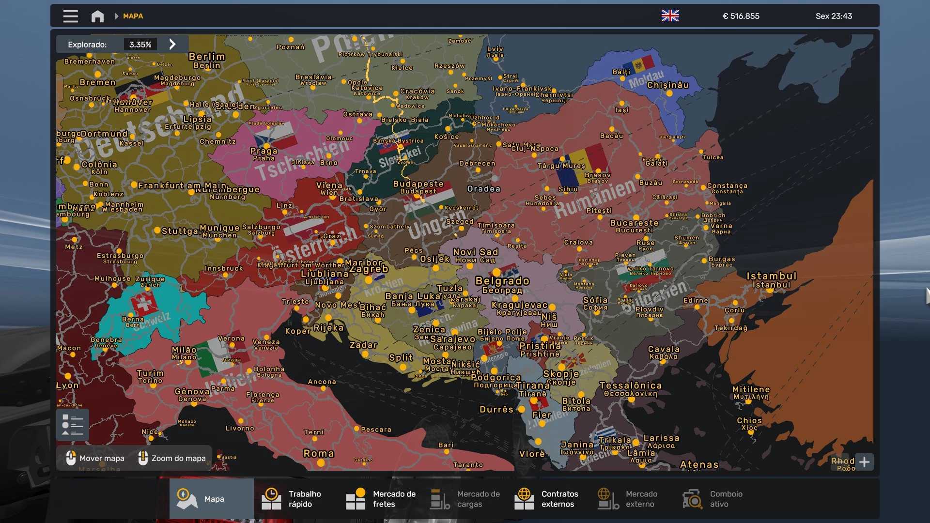Expand explored percentage chevron arrow

click(172, 45)
